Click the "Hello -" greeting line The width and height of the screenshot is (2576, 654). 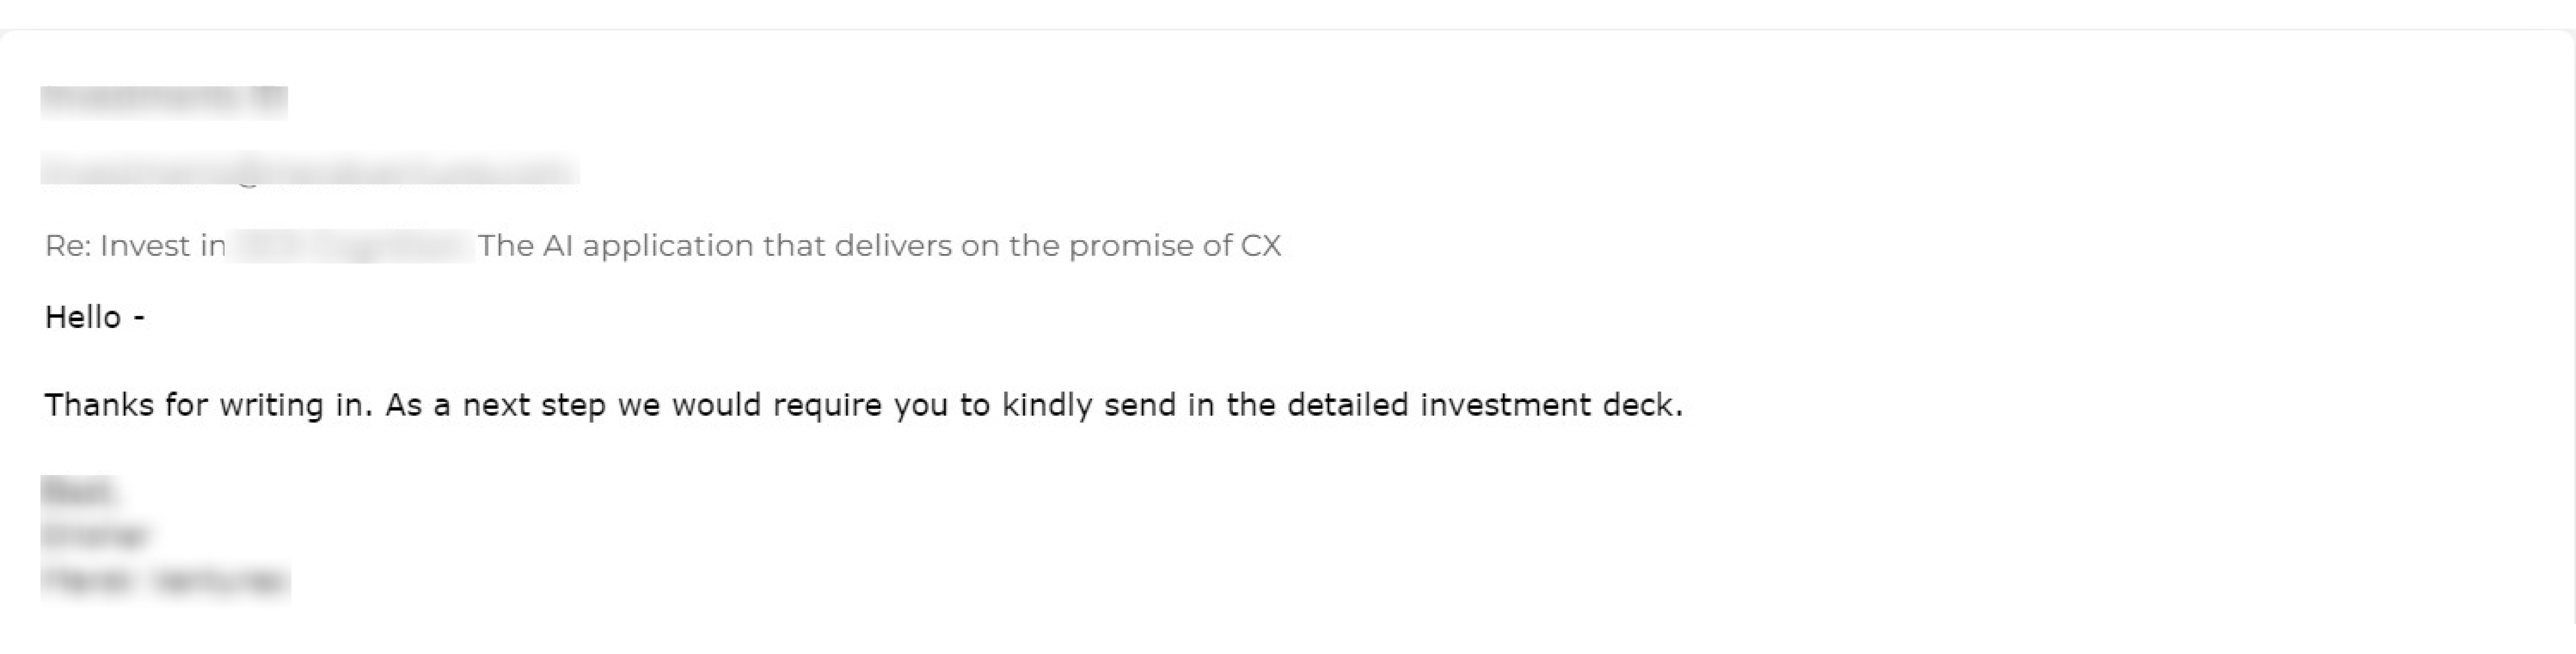[x=95, y=318]
